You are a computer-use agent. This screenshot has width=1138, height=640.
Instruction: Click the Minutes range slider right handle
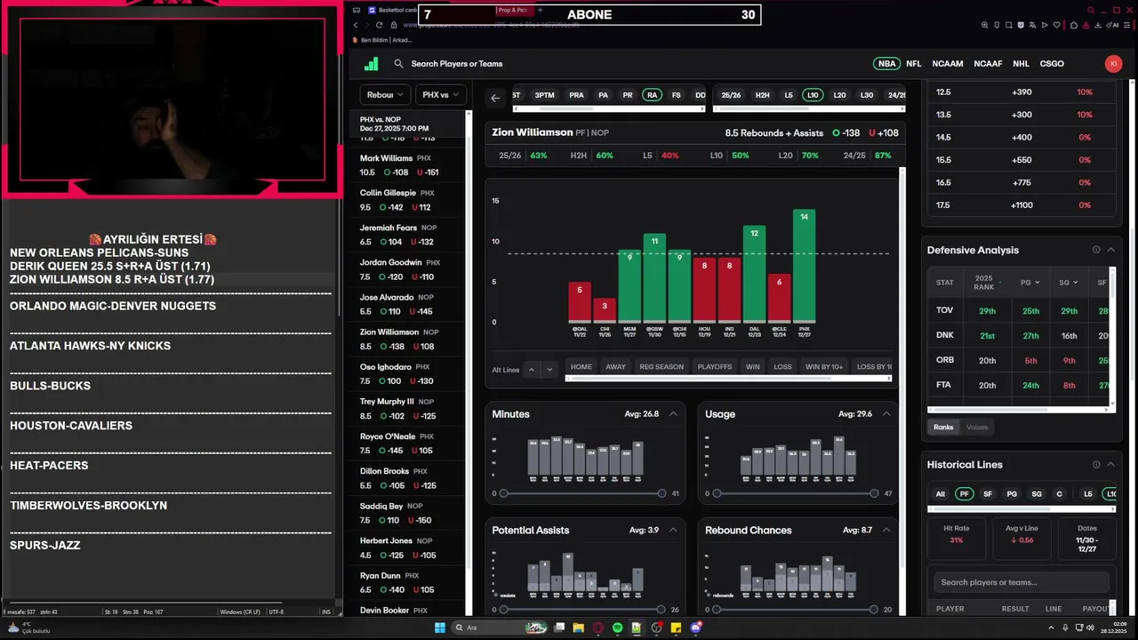pyautogui.click(x=661, y=493)
